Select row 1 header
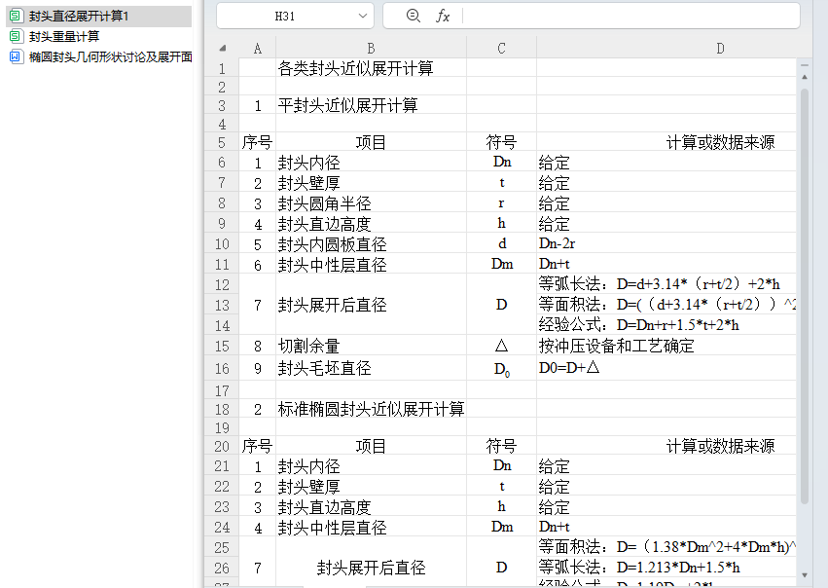 click(x=222, y=69)
